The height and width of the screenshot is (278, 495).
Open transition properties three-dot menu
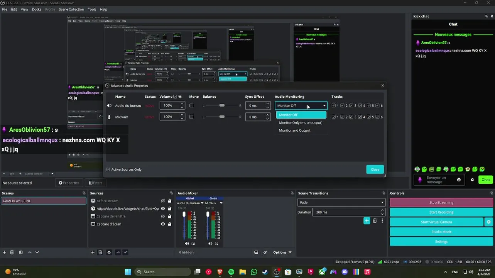point(382,220)
